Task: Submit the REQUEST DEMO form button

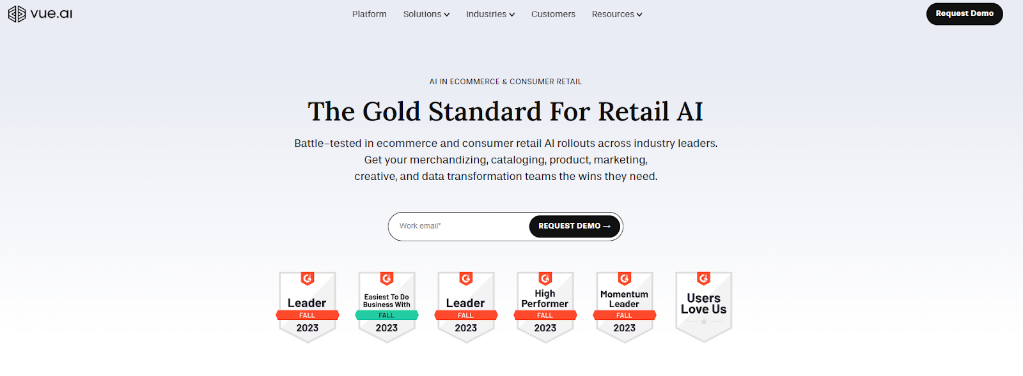Action: 575,226
